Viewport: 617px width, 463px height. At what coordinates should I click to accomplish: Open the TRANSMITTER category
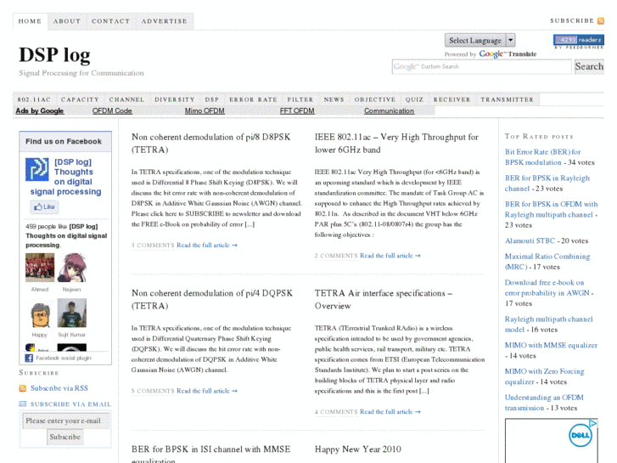pos(508,99)
